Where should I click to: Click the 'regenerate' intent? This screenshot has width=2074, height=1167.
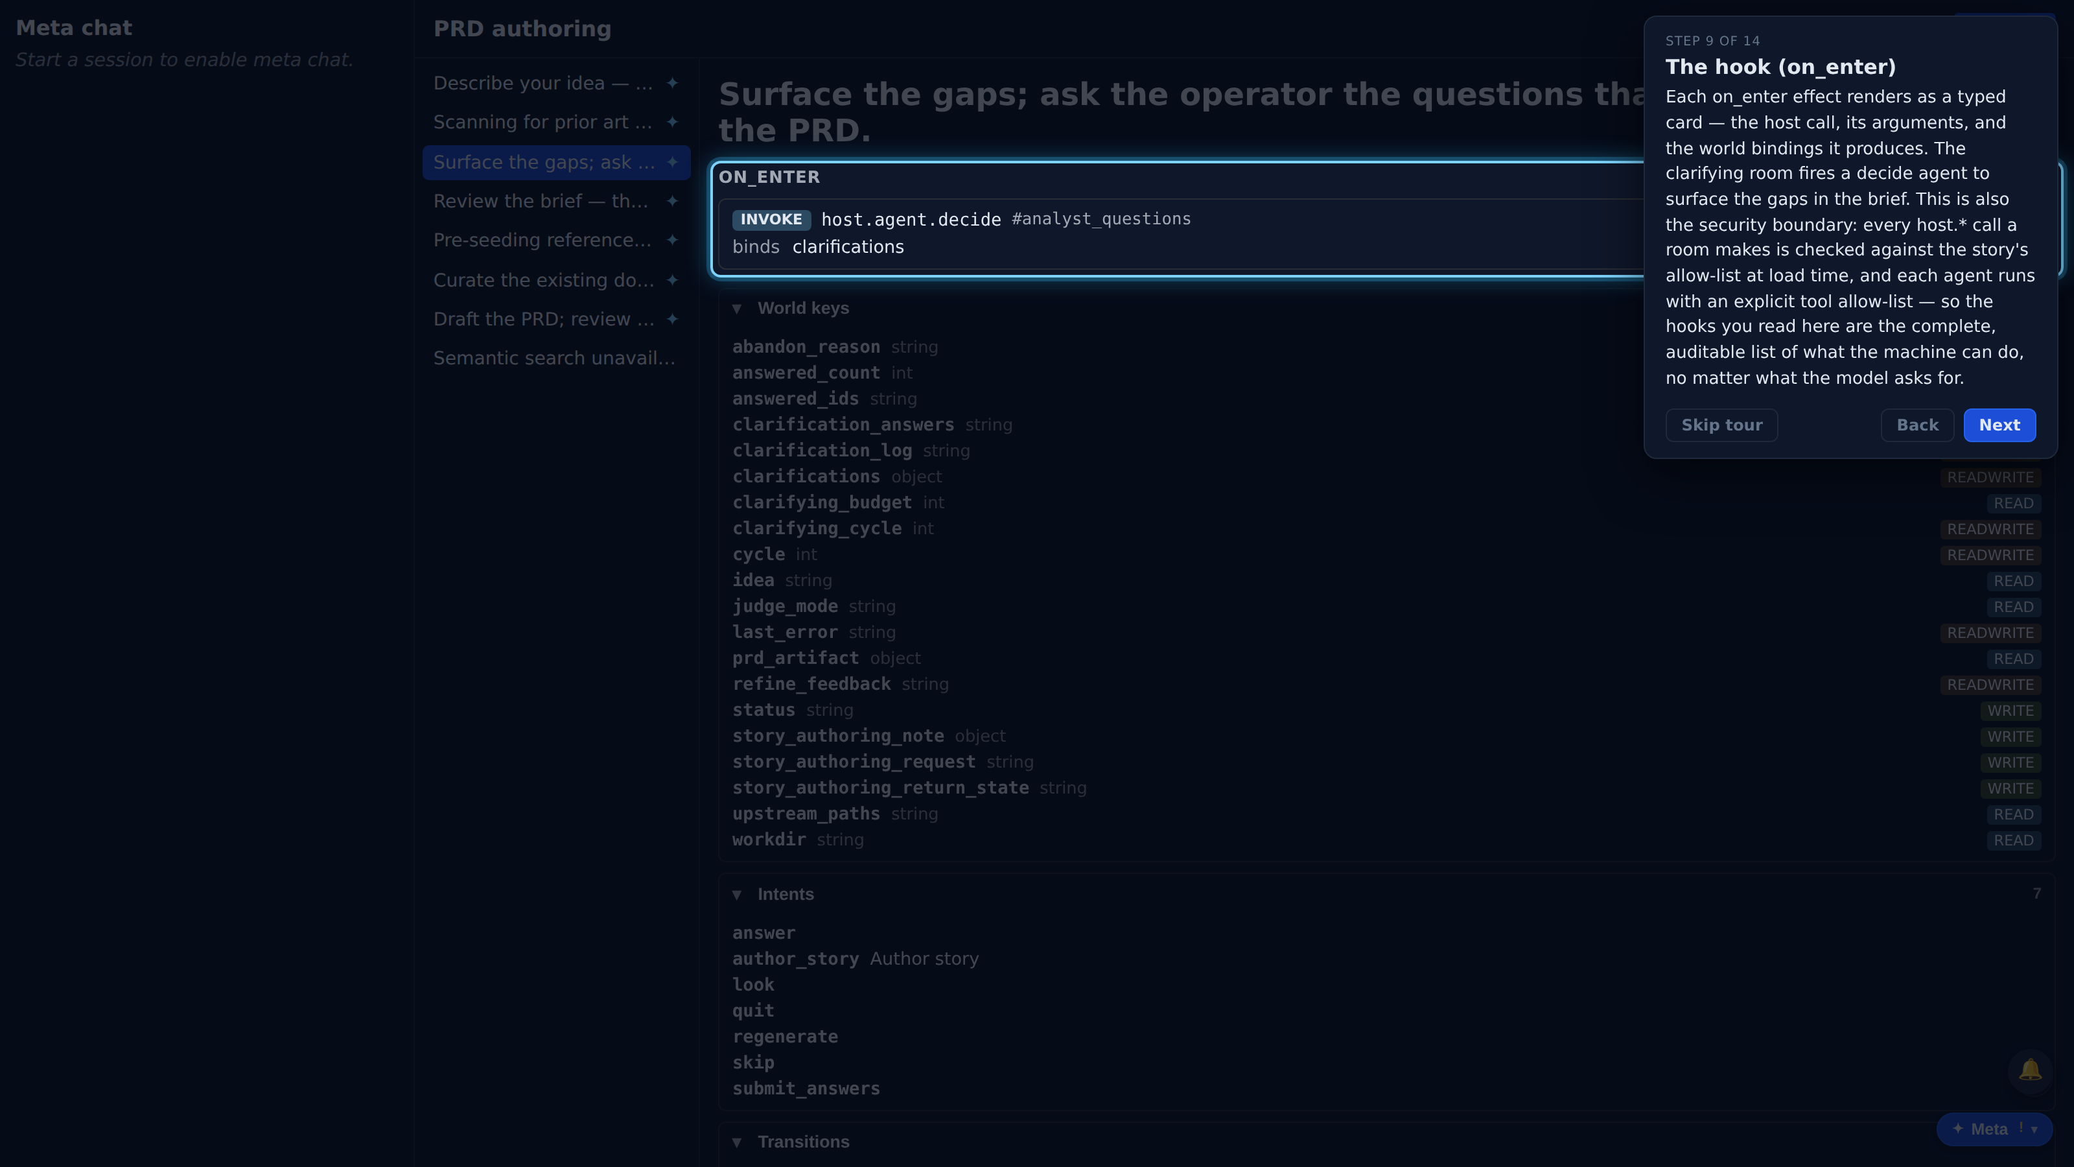coord(785,1037)
